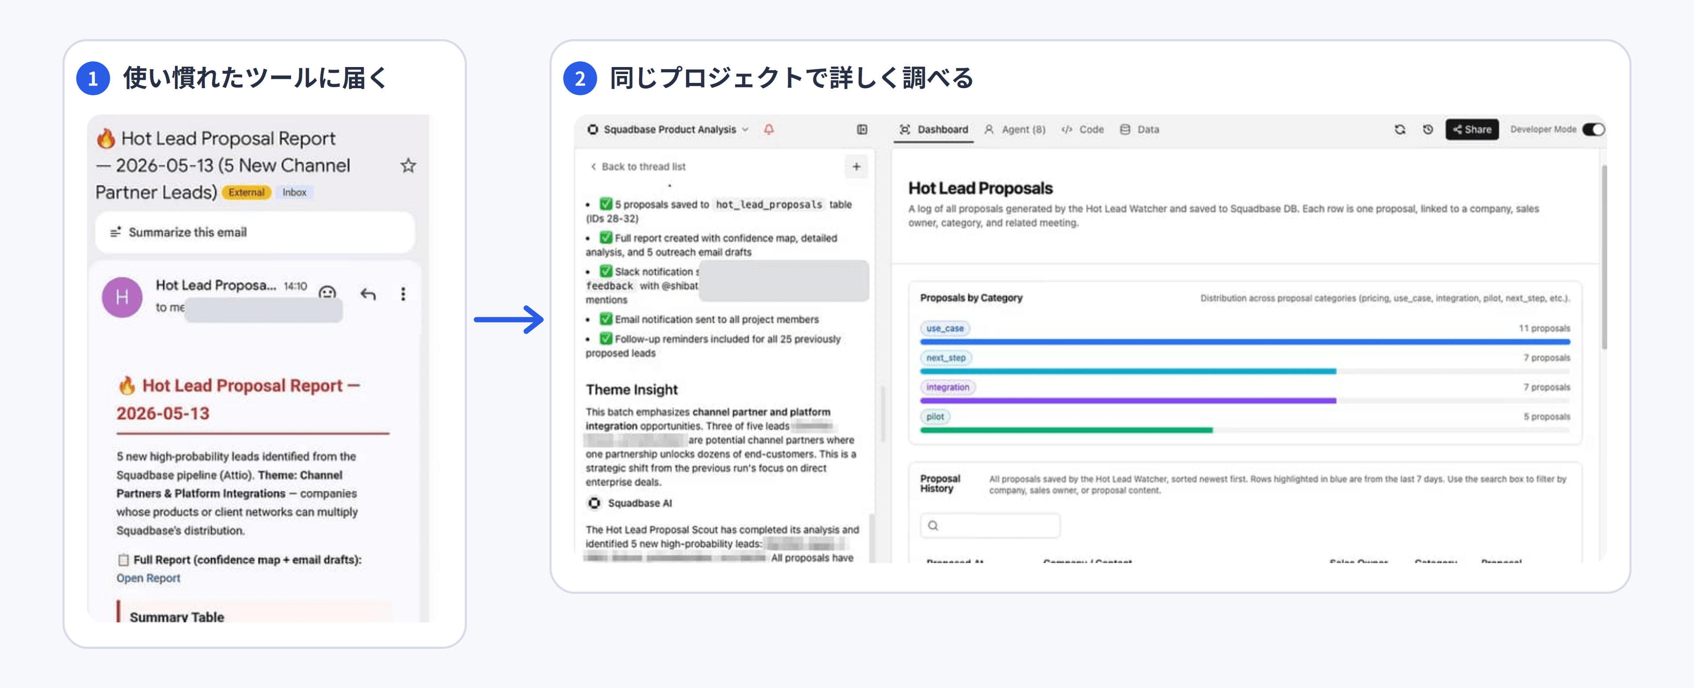Toggle Developer Mode switch
The height and width of the screenshot is (688, 1694).
[1593, 130]
